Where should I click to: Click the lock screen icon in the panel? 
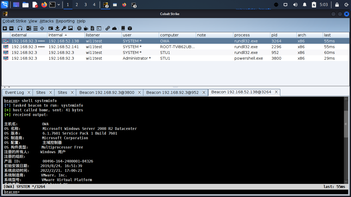pyautogui.click(x=337, y=5)
